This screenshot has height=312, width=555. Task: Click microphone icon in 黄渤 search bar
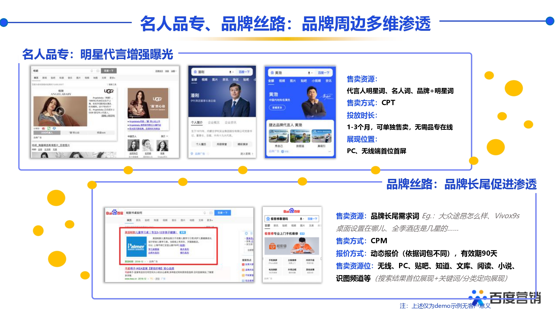point(309,73)
